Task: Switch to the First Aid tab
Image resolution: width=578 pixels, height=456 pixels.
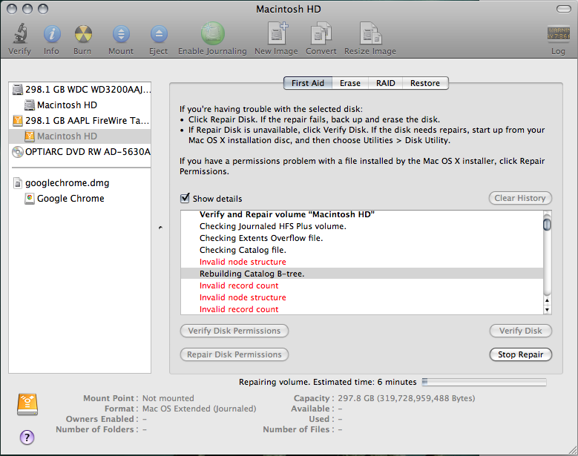Action: (x=308, y=83)
